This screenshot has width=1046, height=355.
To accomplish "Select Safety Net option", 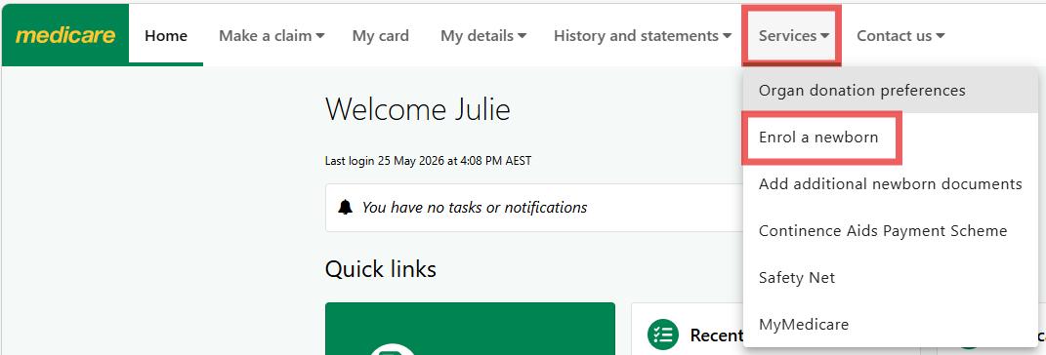I will point(890,277).
